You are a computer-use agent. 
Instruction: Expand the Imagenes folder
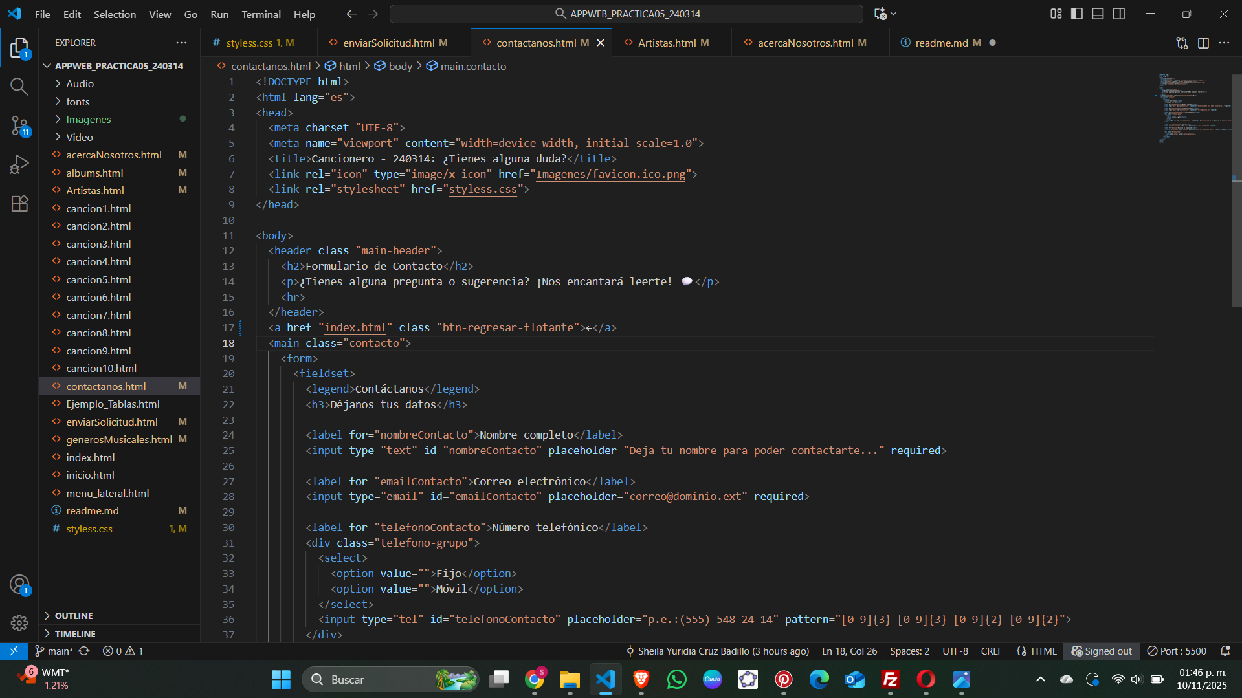[x=89, y=119]
